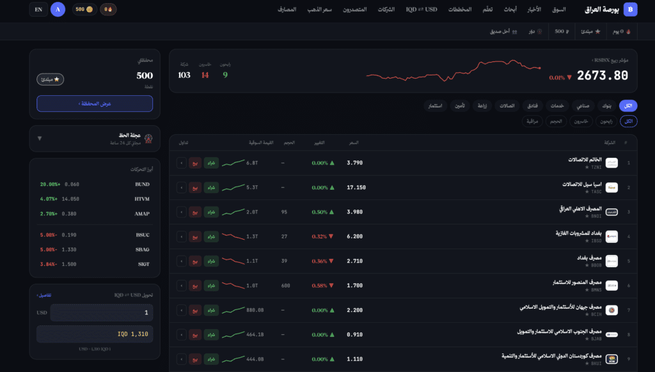Click the sparkline chart in the BBOB row
This screenshot has height=372, width=655.
point(233,261)
